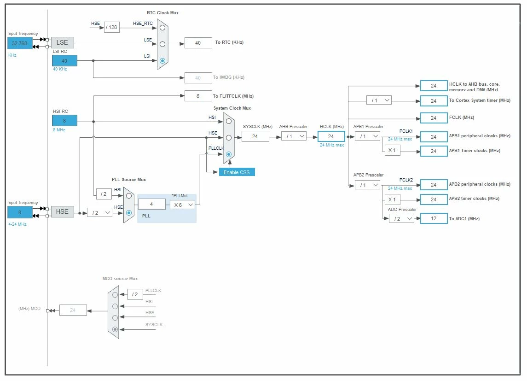Open the Cortex System timer /1 dropdown
The width and height of the screenshot is (527, 381).
tap(379, 100)
